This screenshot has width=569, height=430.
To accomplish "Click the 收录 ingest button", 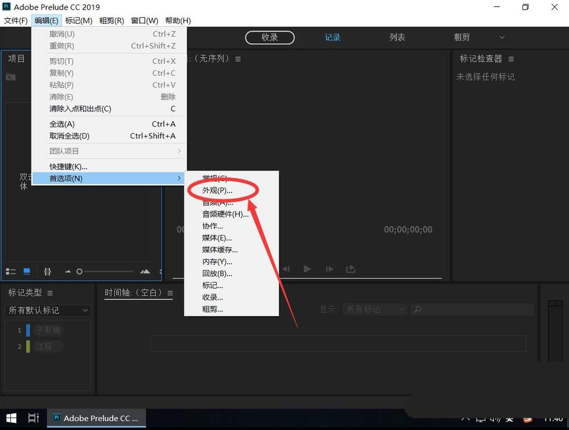I will 270,38.
